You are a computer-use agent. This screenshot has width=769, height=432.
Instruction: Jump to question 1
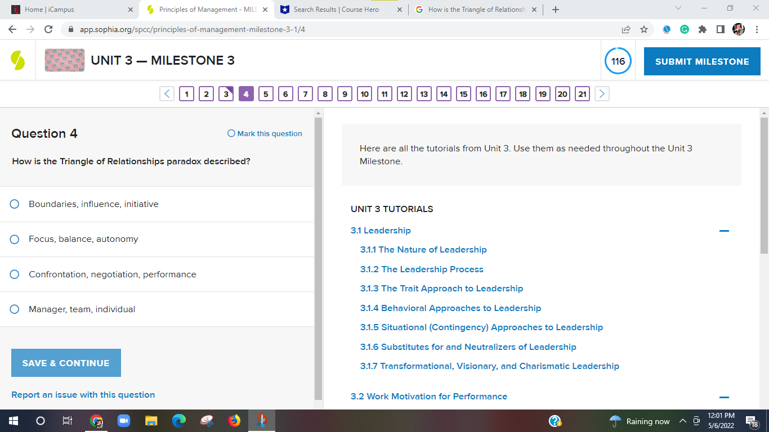[x=186, y=94]
